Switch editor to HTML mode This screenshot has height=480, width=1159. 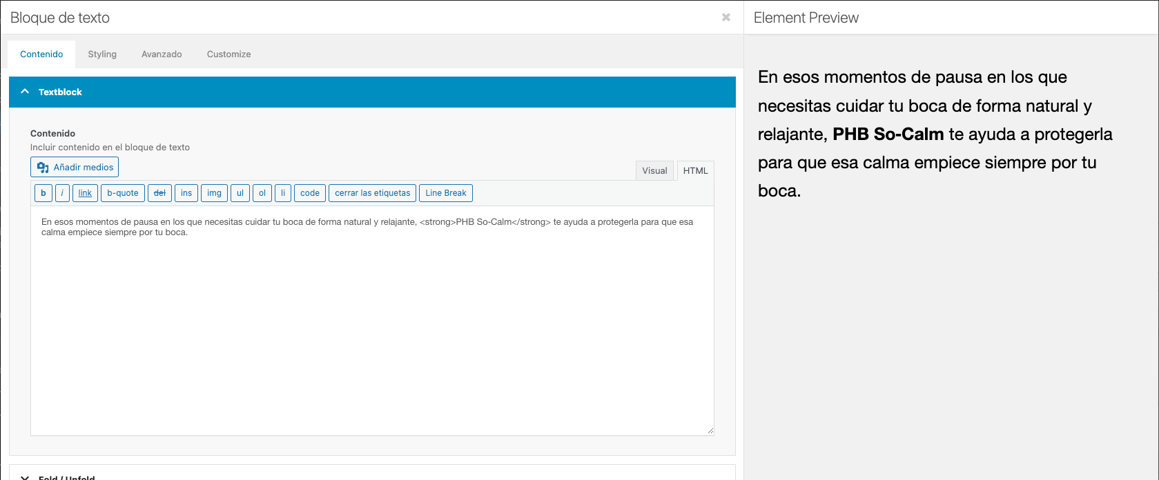(x=695, y=170)
